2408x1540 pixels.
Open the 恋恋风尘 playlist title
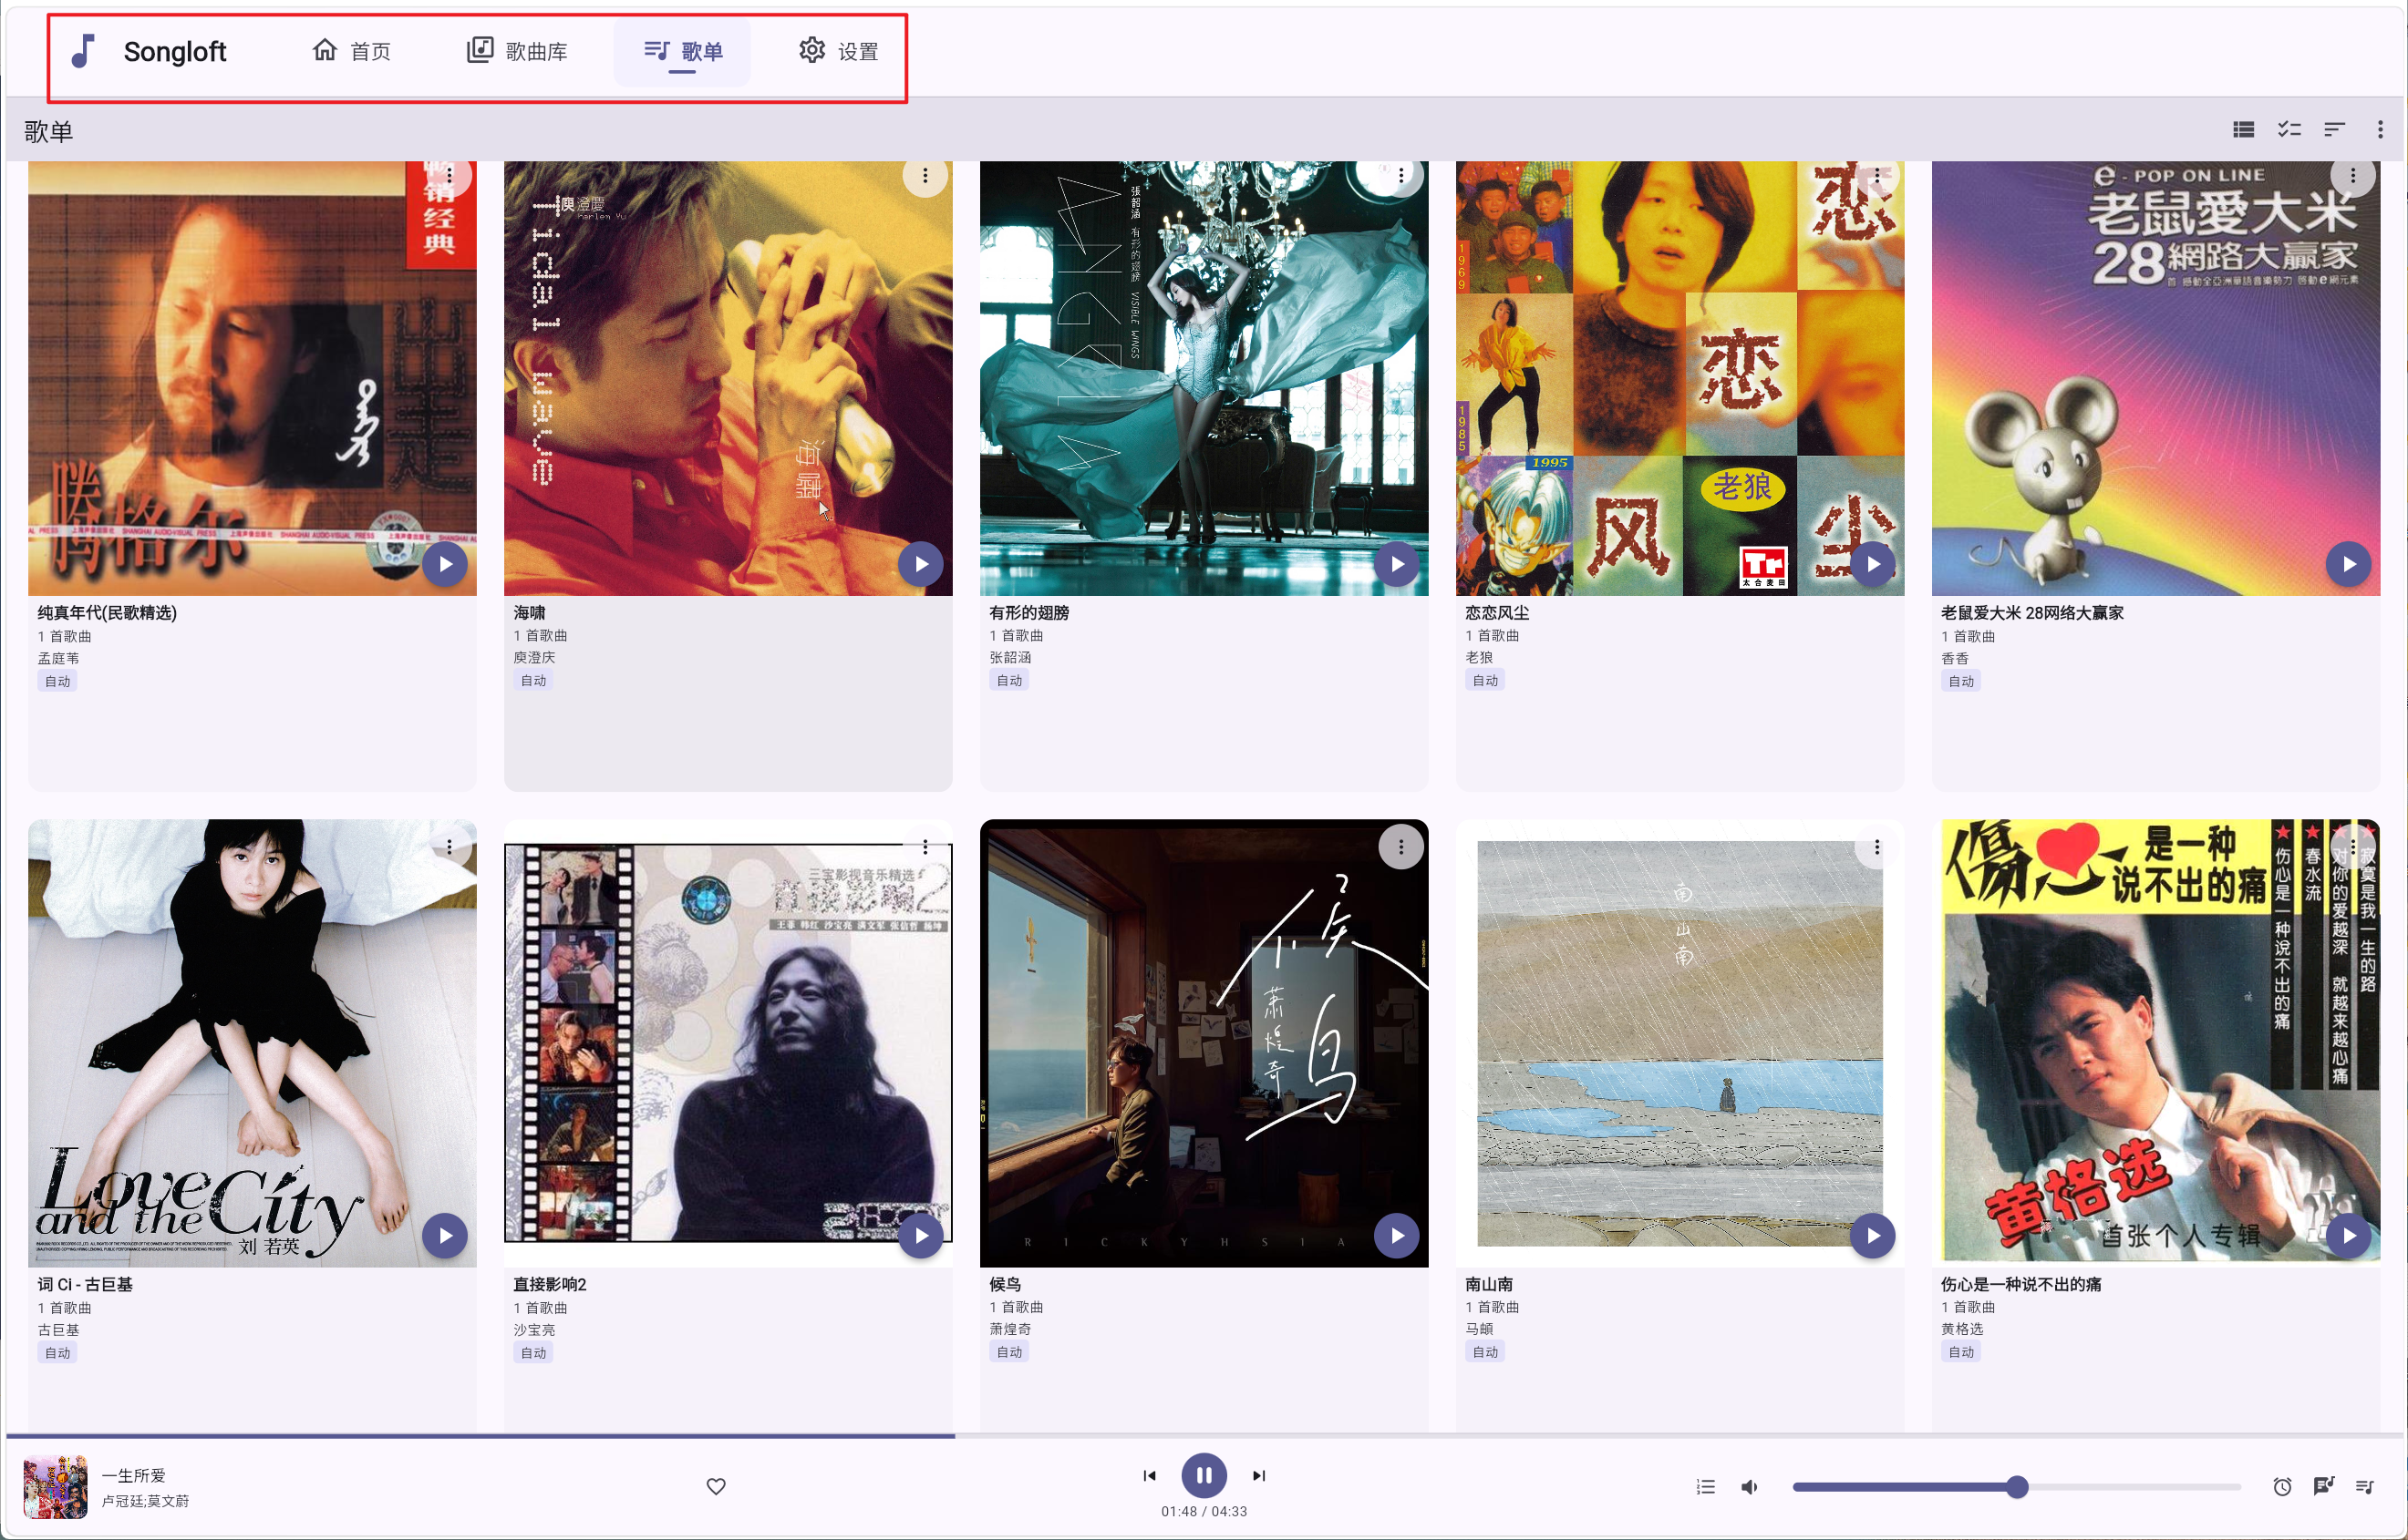(x=1496, y=613)
